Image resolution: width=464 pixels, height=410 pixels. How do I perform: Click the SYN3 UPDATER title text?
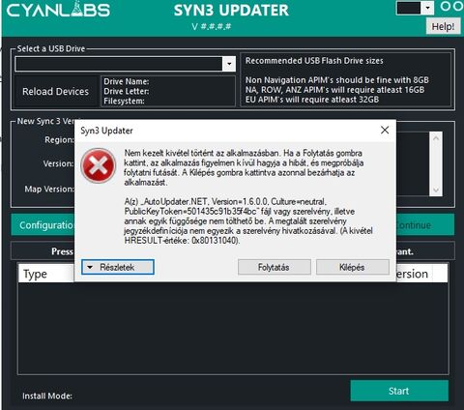pyautogui.click(x=231, y=11)
